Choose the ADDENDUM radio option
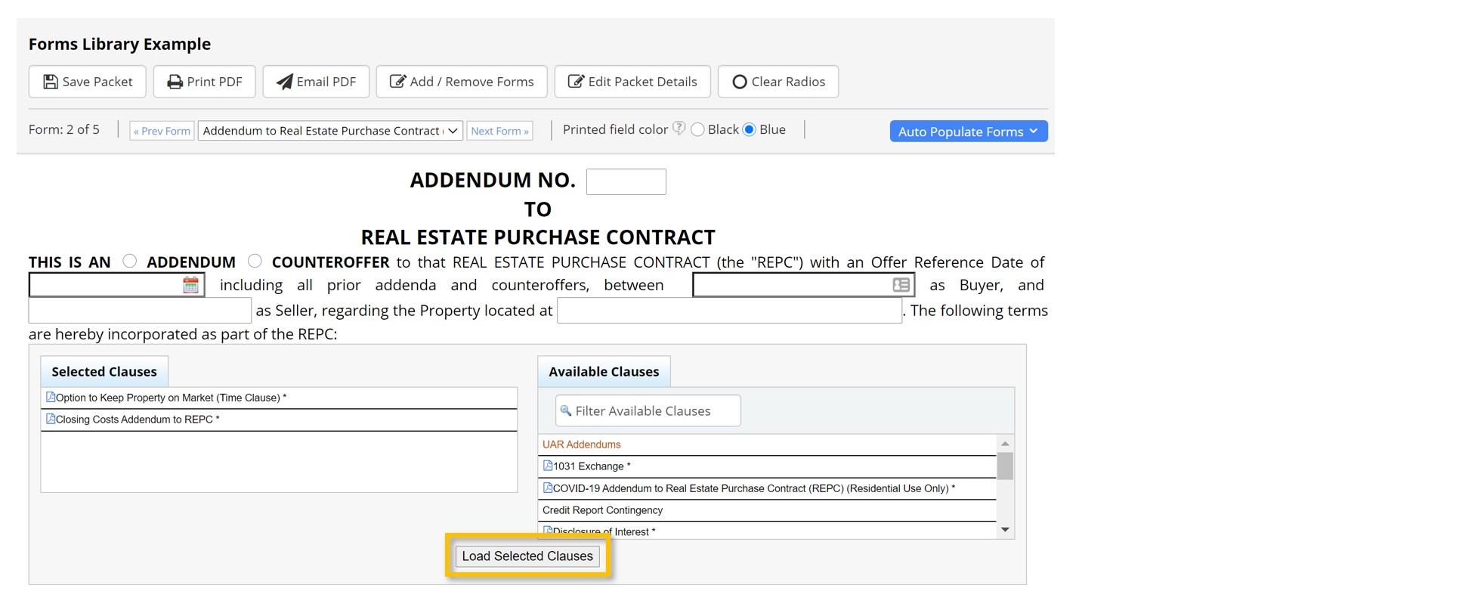1484x604 pixels. [x=130, y=261]
